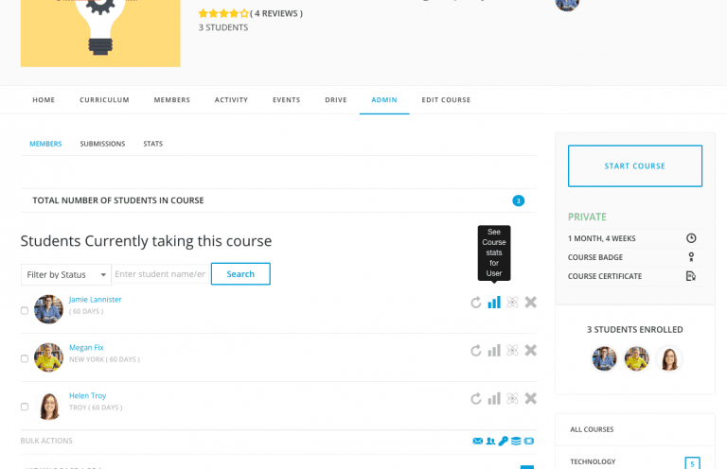Click the Start Course button
The image size is (727, 469).
pyautogui.click(x=634, y=166)
